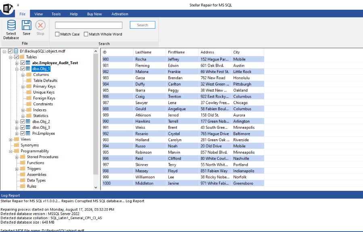
Task: Collapse the Programmablity node
Action: point(10,151)
